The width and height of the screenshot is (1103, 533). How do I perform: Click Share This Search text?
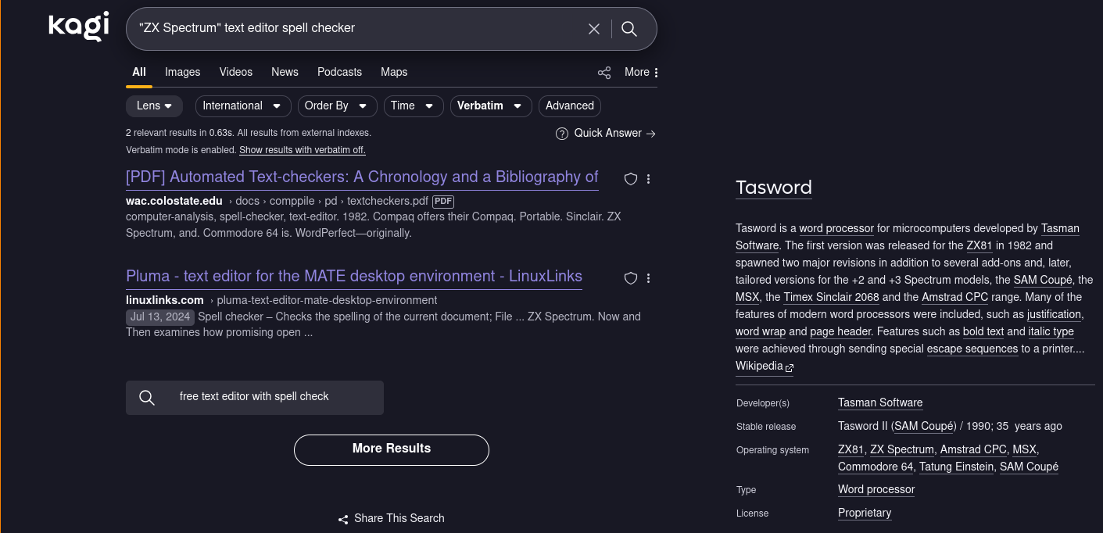point(399,519)
